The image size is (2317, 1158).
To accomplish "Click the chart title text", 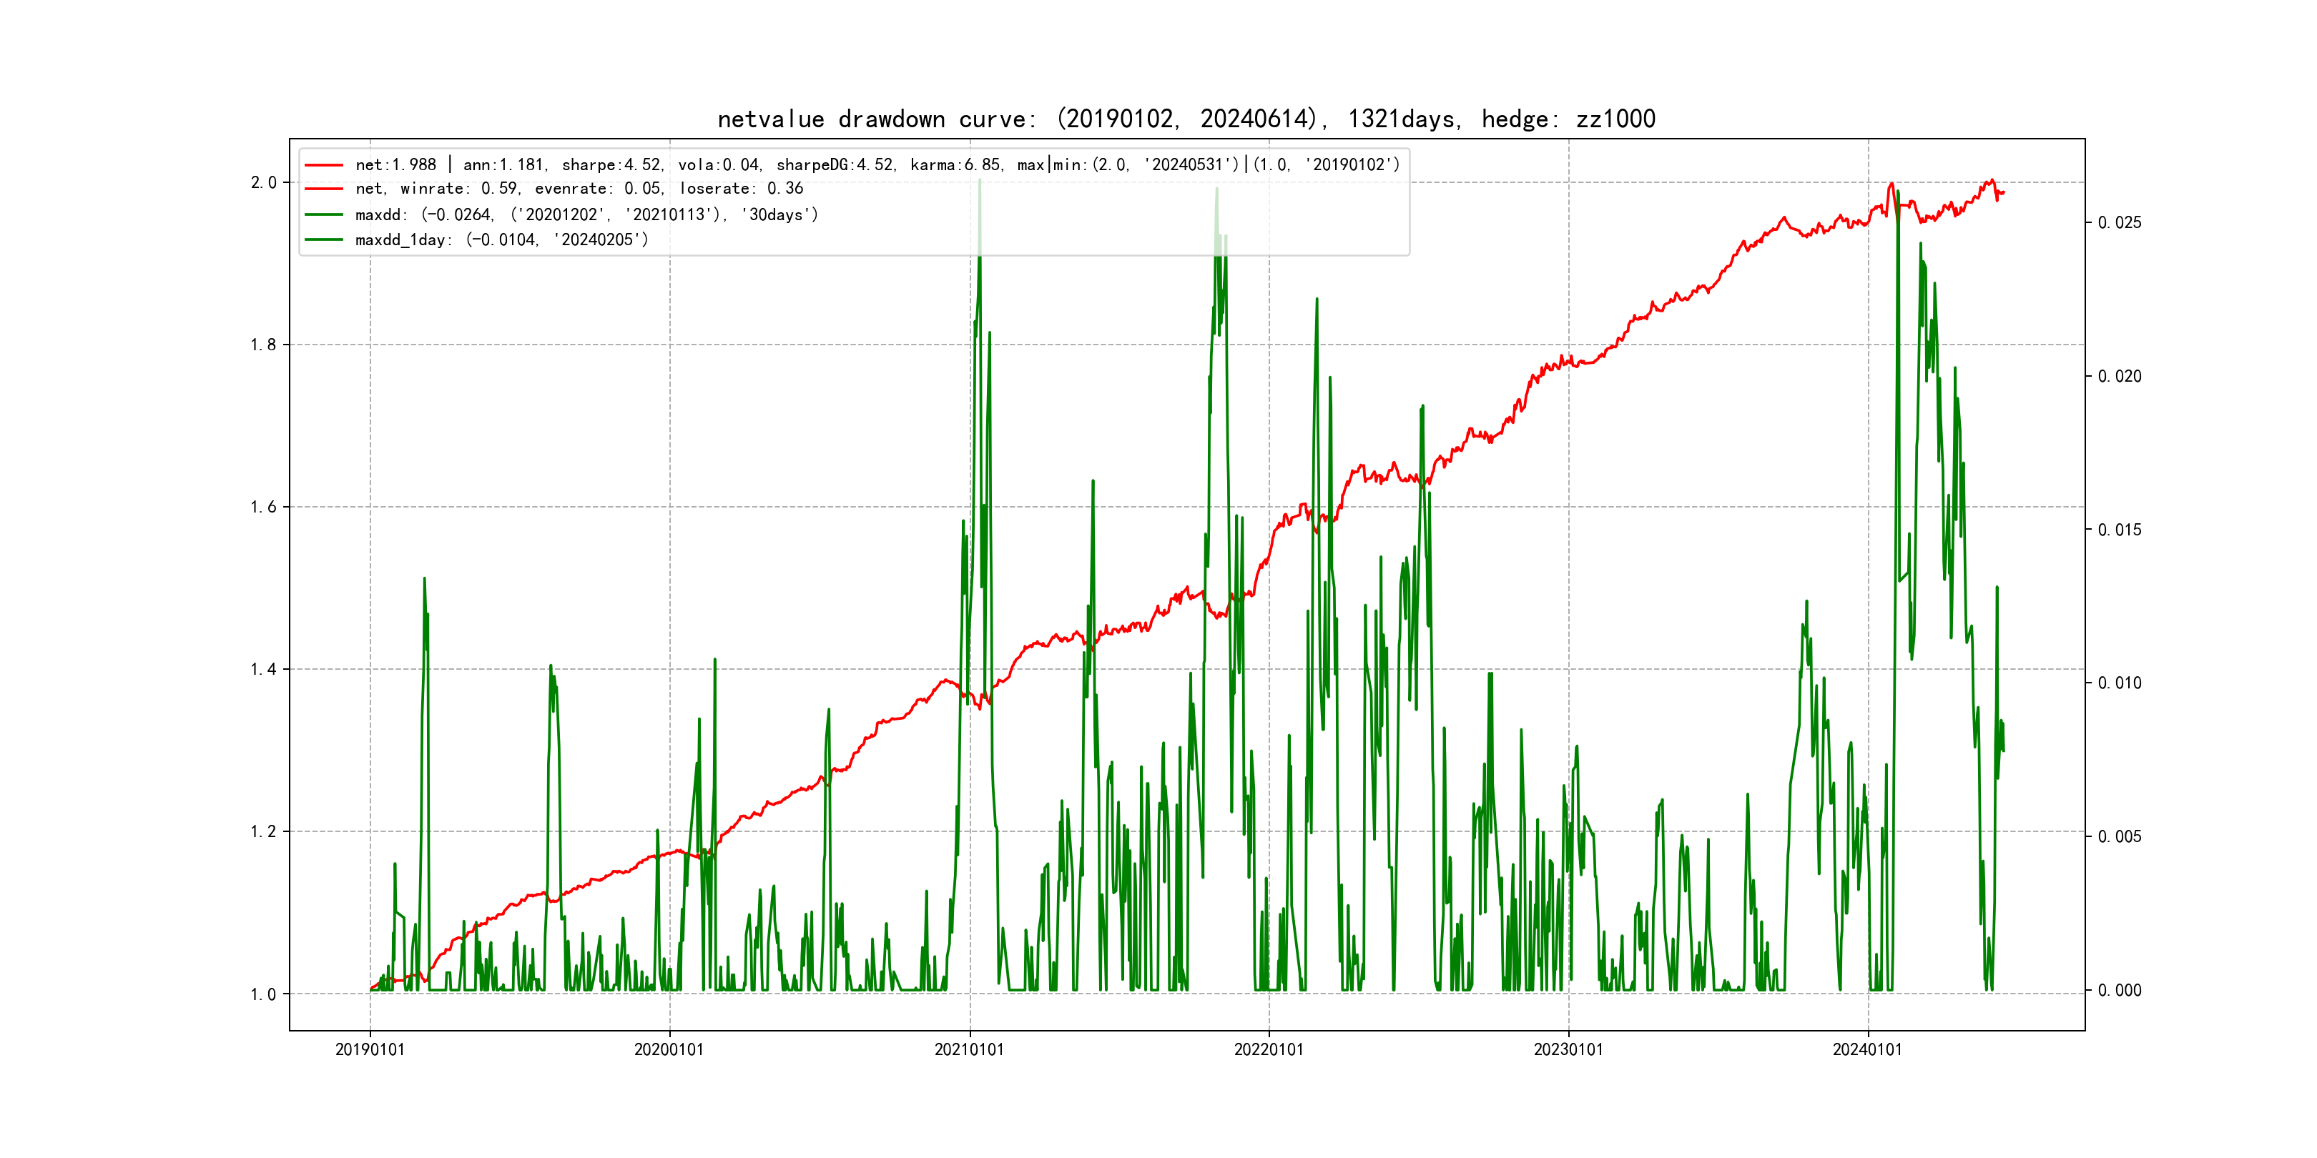I will click(x=1186, y=119).
